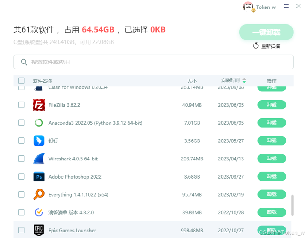Click the Epic Games Launcher icon
This screenshot has height=238, width=306.
coord(39,230)
